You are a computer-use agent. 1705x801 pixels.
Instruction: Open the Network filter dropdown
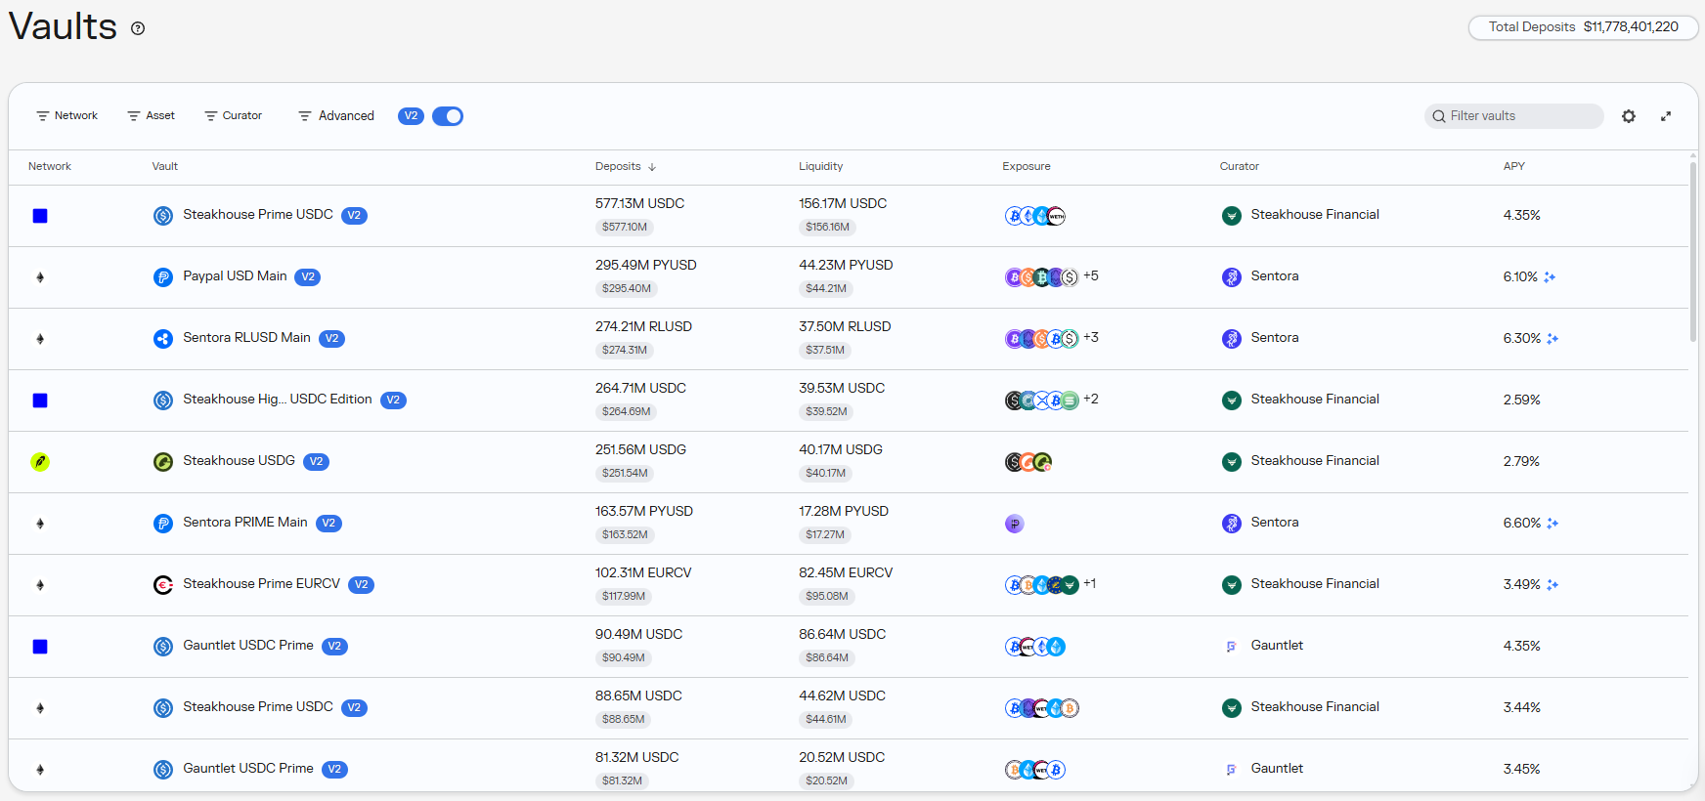[x=66, y=116]
